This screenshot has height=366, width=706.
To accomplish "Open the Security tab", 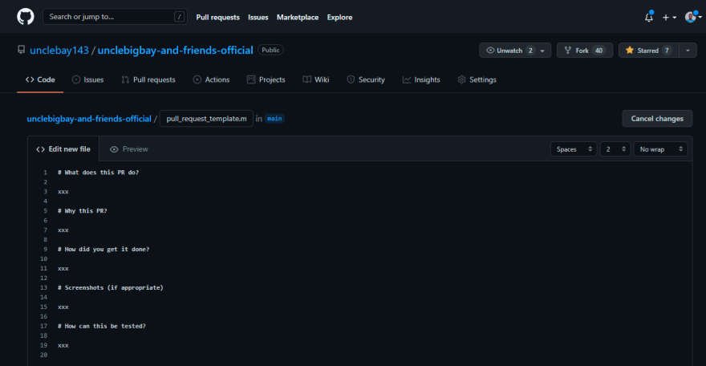I will [366, 79].
